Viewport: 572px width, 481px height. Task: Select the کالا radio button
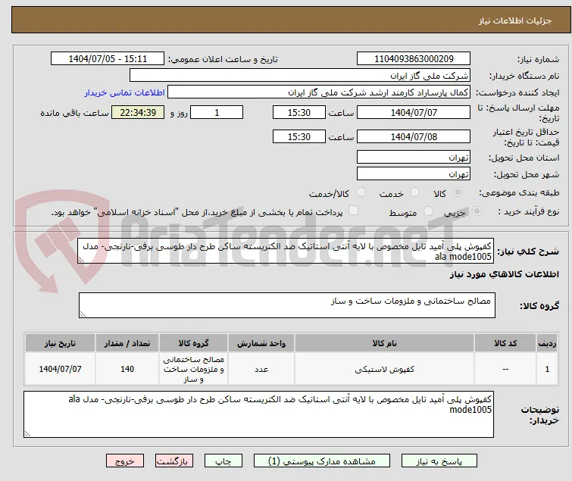pyautogui.click(x=458, y=192)
